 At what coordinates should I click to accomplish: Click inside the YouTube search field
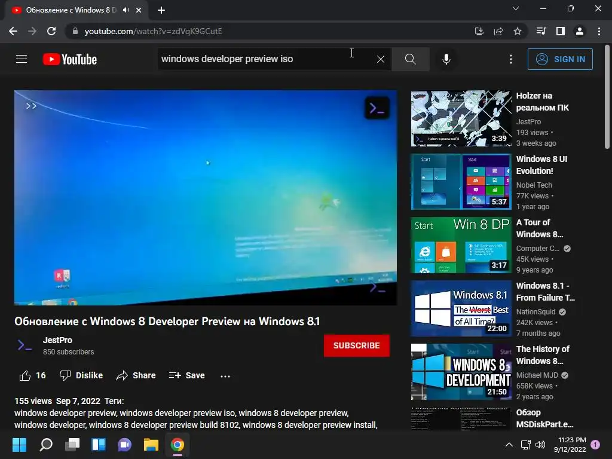(265, 59)
